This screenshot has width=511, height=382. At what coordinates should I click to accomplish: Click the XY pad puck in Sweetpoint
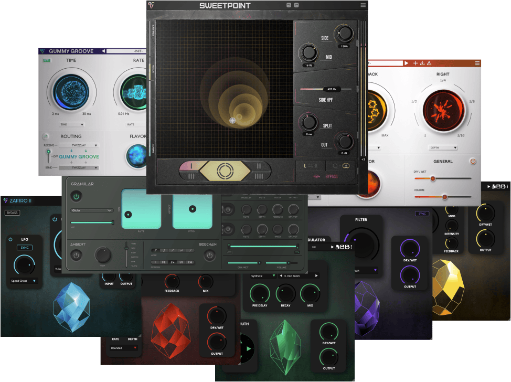pos(232,121)
